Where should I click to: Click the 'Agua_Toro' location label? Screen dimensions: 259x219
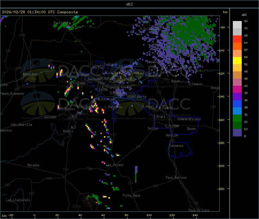point(31,74)
